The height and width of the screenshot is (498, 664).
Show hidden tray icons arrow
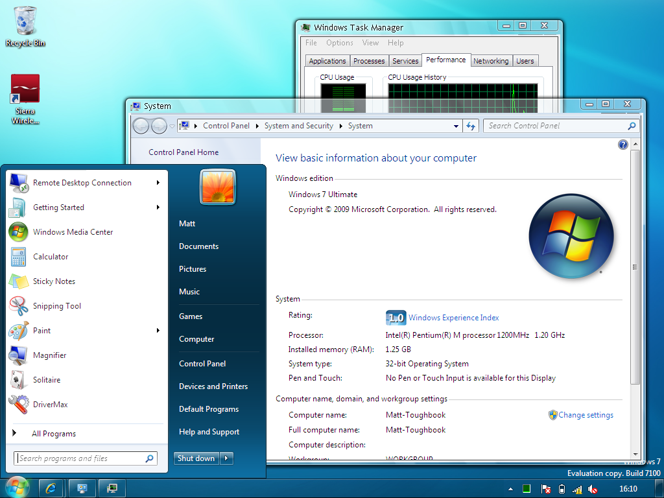pos(511,489)
